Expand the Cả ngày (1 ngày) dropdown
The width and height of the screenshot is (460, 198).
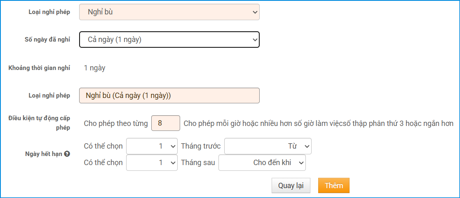coord(169,40)
